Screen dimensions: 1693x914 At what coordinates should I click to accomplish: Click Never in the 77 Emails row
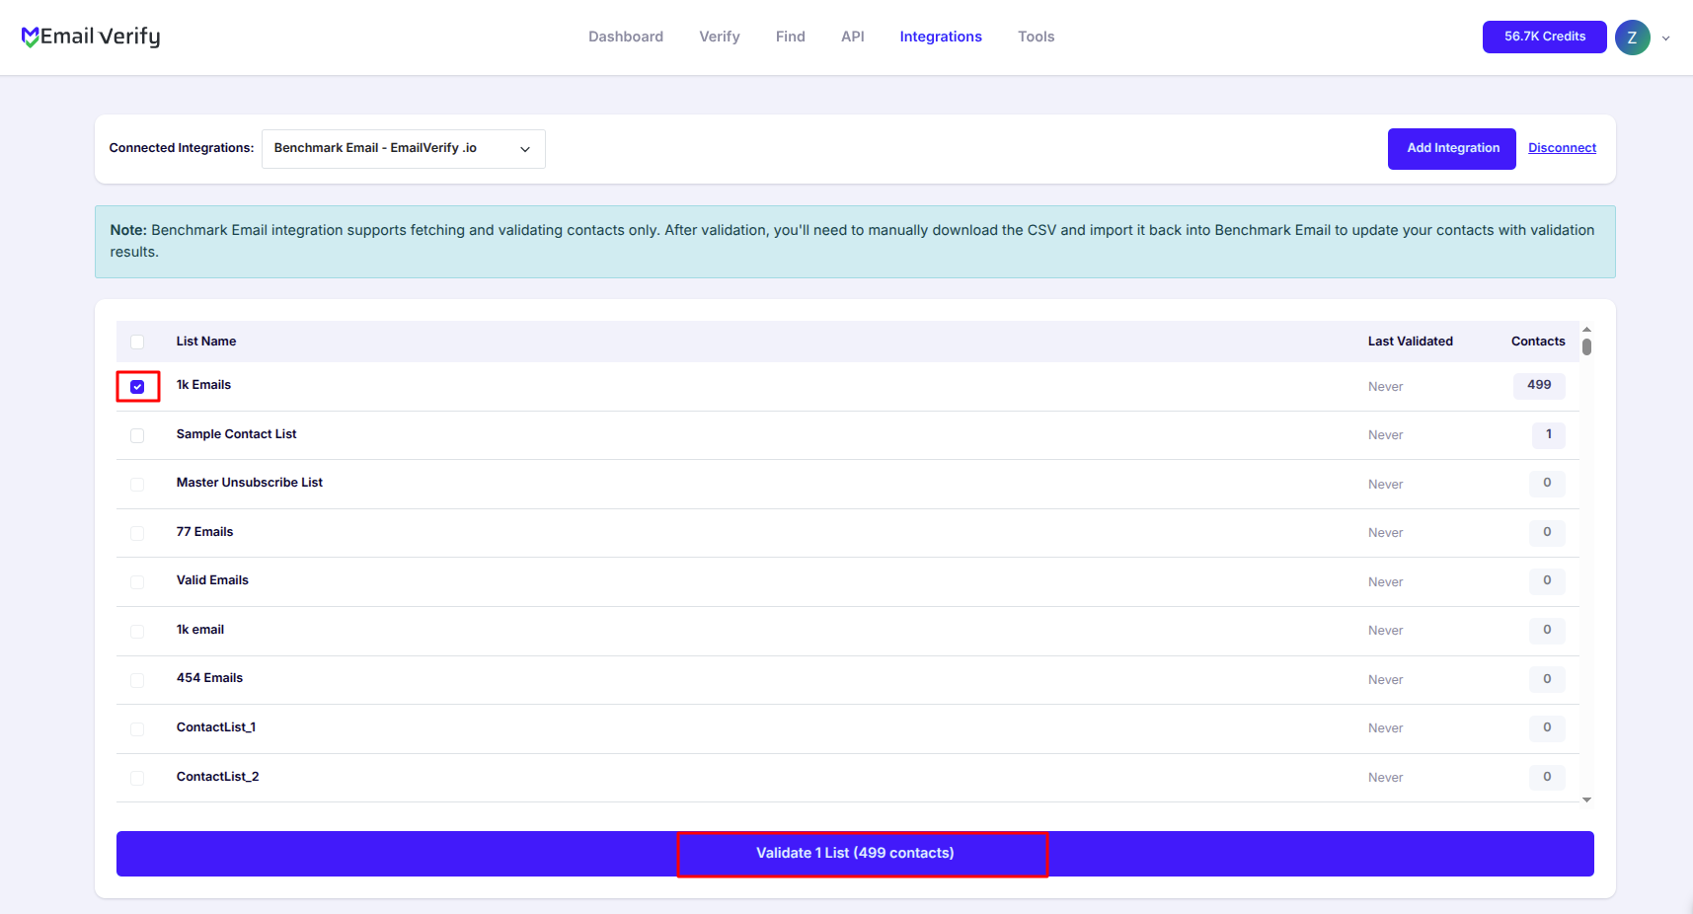click(x=1385, y=533)
